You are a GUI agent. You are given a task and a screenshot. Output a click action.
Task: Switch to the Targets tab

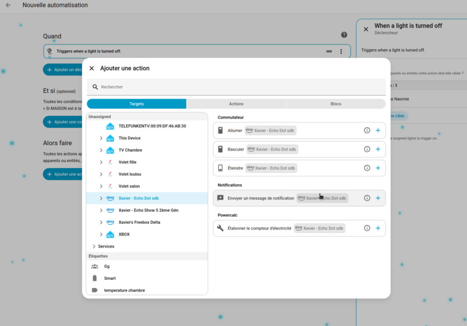tap(137, 104)
